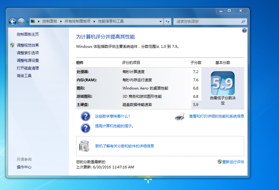Expand the arrow after the address bar computer icon
The height and width of the screenshot is (190, 279).
pos(39,22)
